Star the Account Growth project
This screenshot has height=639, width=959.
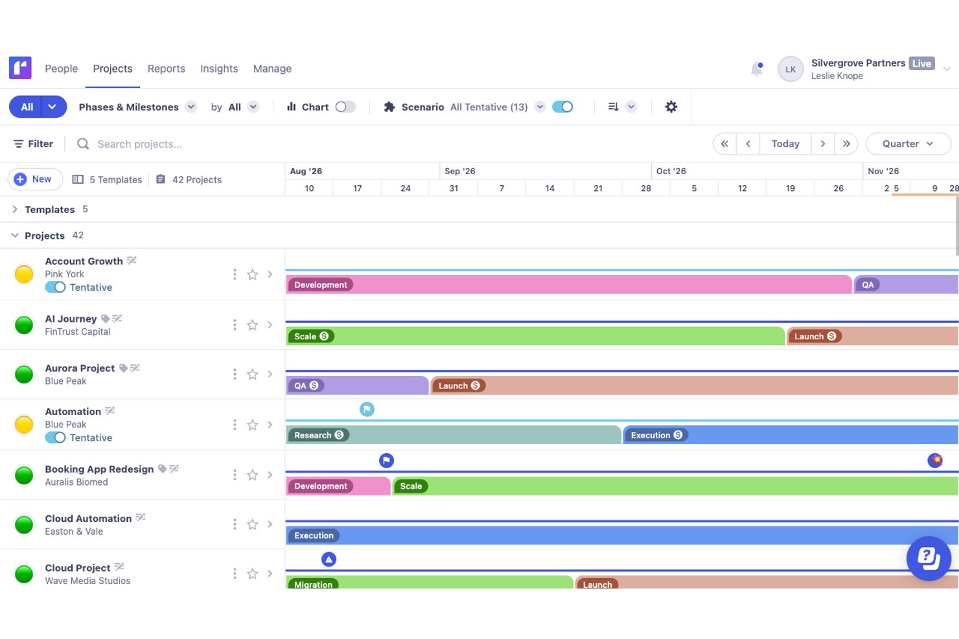click(253, 275)
